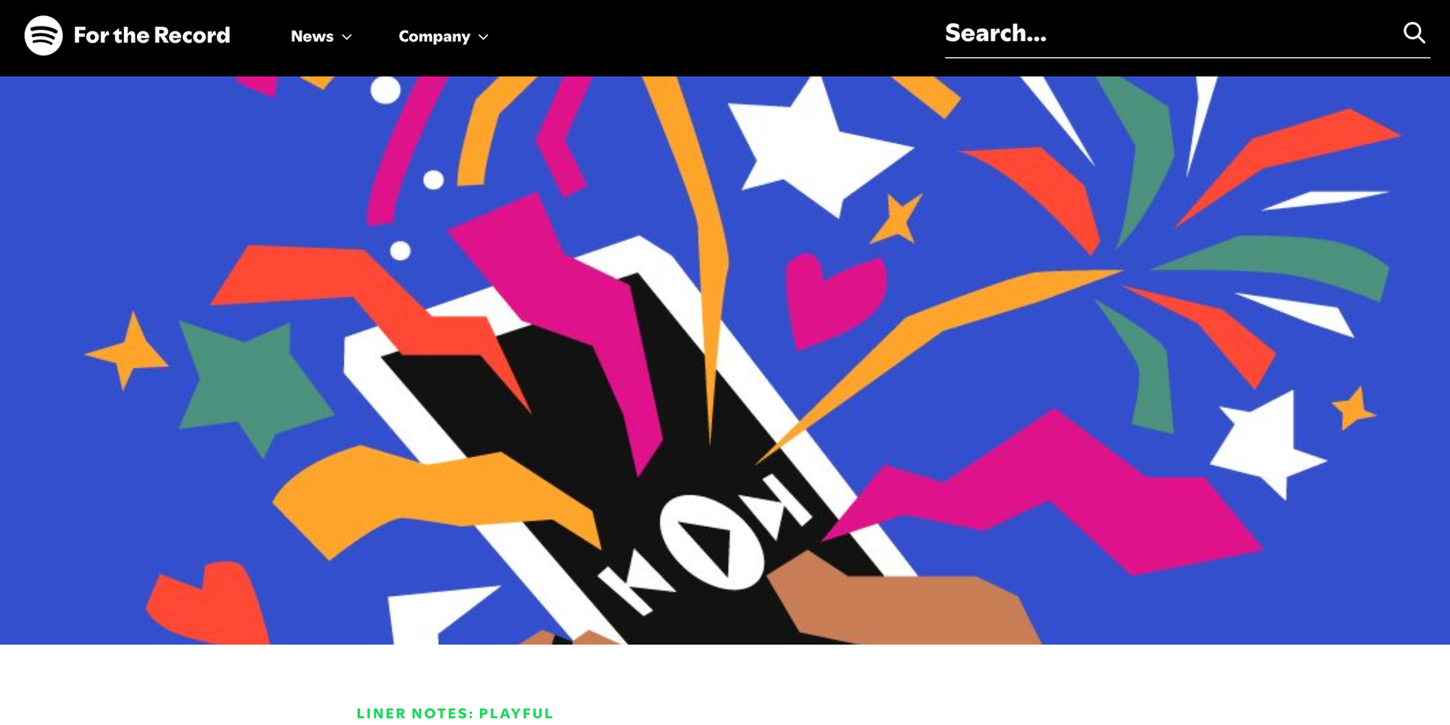Expand the chevron beside News

(347, 37)
